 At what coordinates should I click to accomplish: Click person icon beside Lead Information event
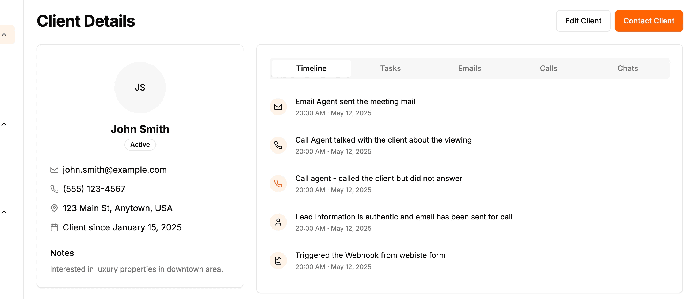click(278, 222)
